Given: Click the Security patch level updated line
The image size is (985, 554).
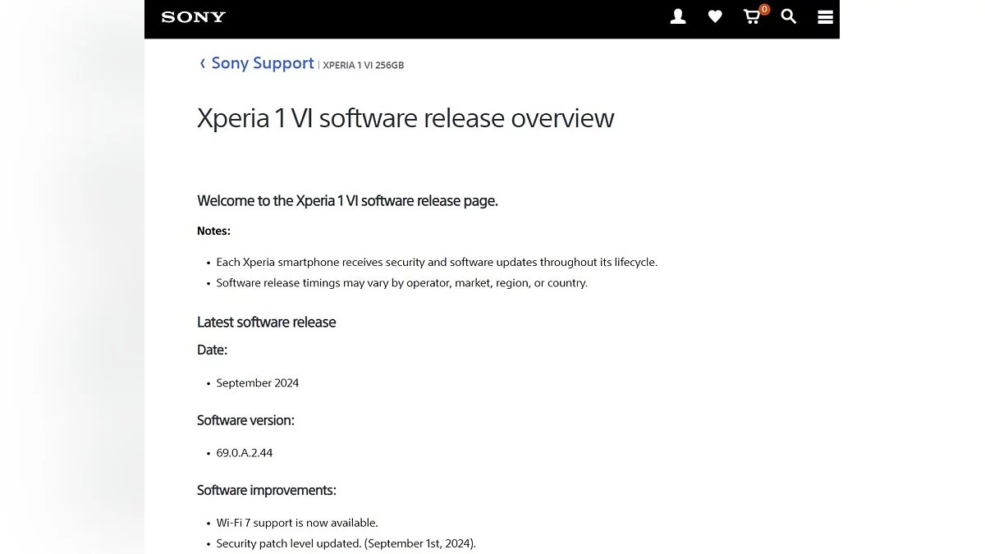Looking at the screenshot, I should 346,543.
